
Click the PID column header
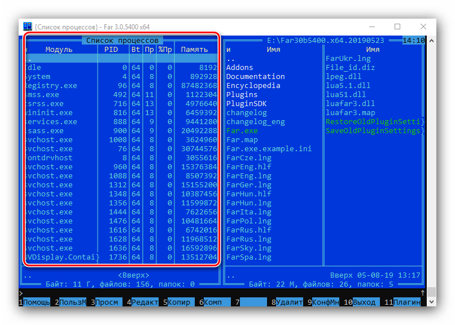pos(111,50)
